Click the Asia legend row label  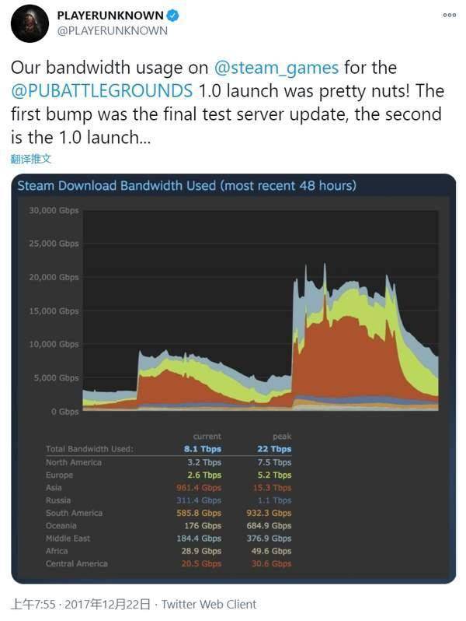(54, 488)
